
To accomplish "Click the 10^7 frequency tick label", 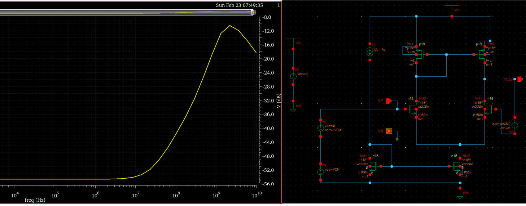I will [136, 195].
